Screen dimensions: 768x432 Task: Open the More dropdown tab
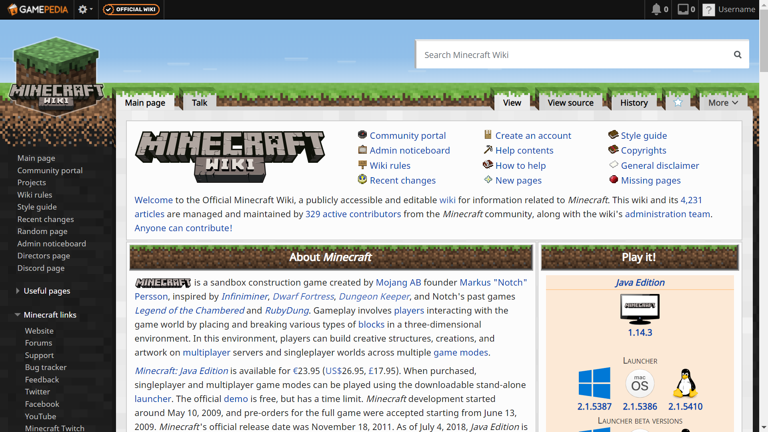[x=723, y=103]
